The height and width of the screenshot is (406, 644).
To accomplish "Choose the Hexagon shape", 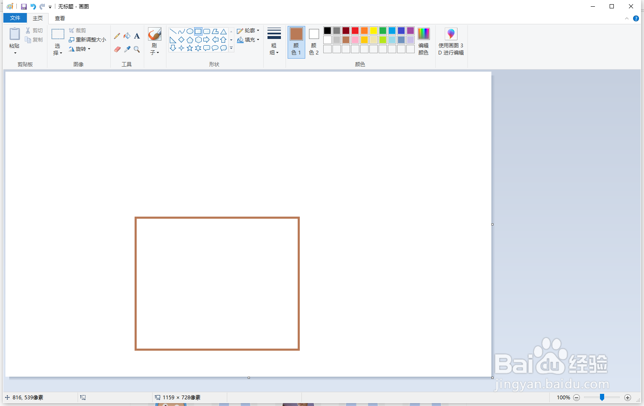I will point(198,40).
